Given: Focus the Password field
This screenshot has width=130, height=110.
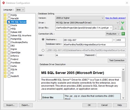Looking at the screenshot, I should click(111, 55).
